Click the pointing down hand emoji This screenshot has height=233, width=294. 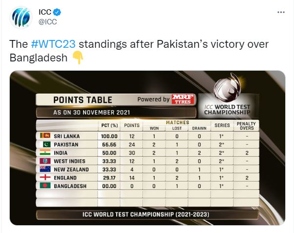(x=78, y=58)
